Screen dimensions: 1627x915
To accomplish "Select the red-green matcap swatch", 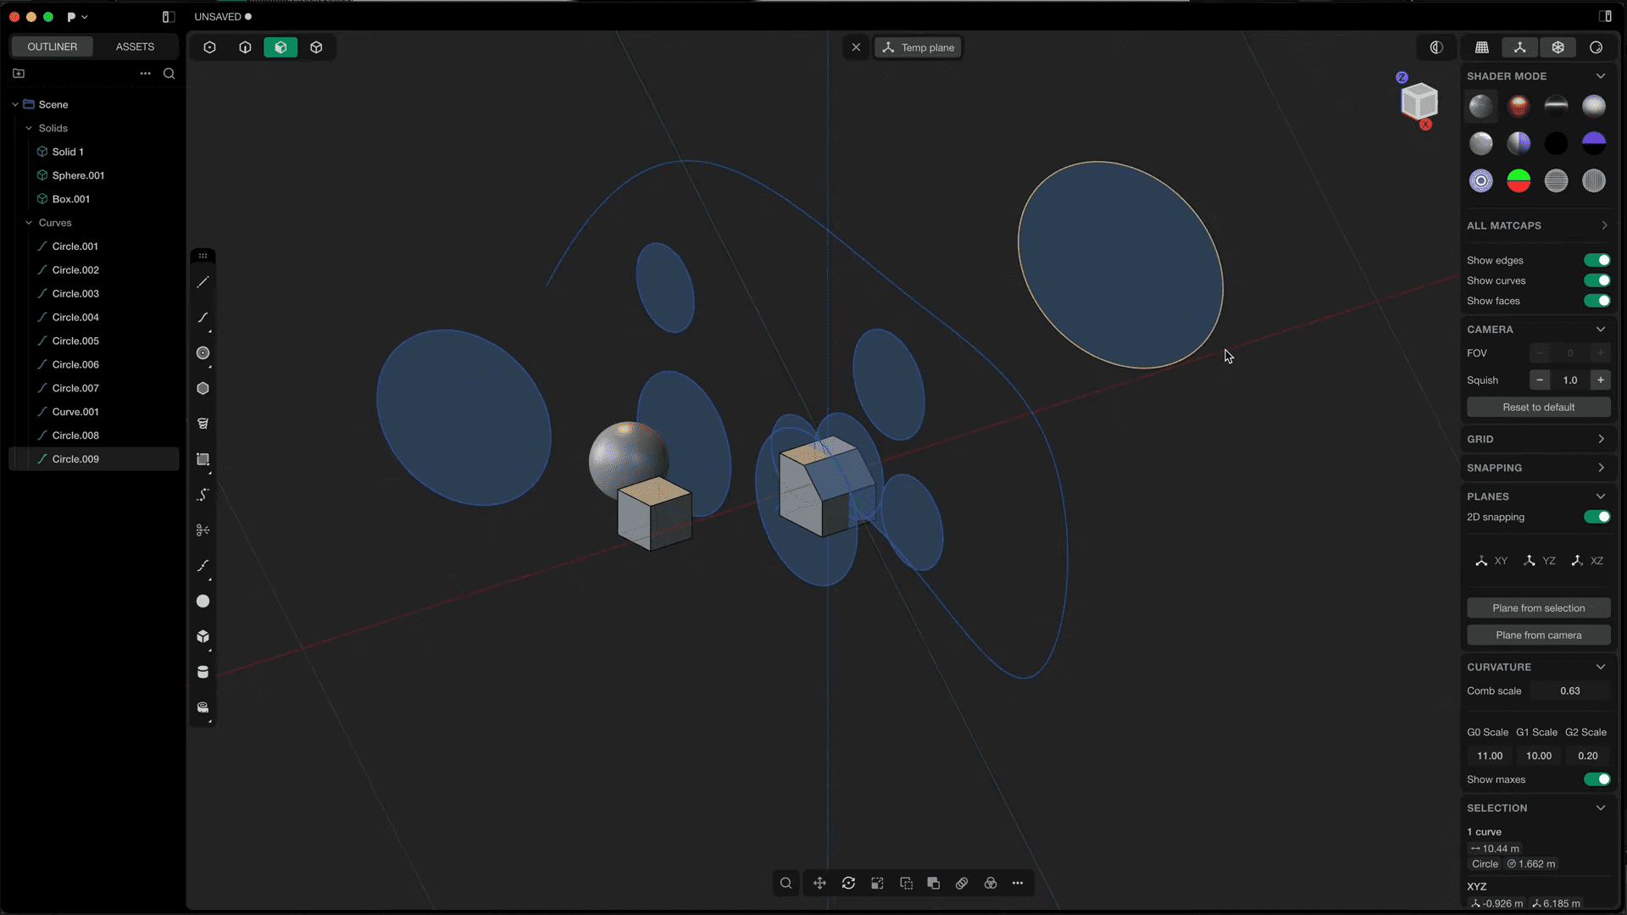I will tap(1519, 180).
